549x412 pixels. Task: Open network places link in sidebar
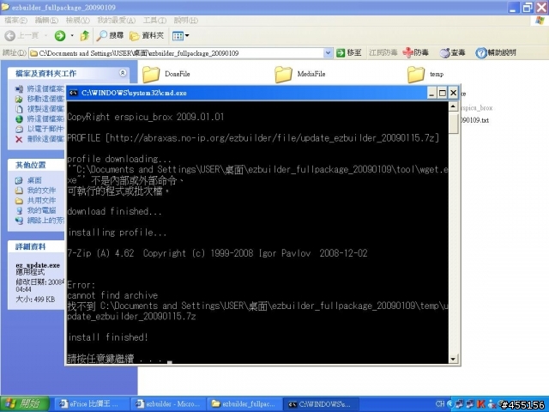tap(40, 221)
